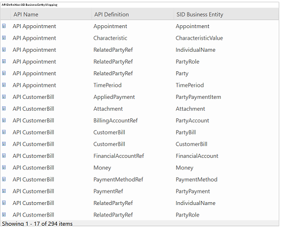The image size is (281, 232).
Task: Select the 'TimePeriod' cell in the SID Business Entity column
Action: pos(190,85)
